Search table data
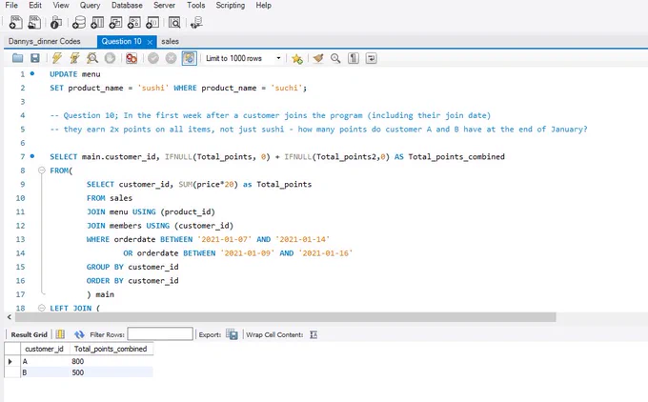The height and width of the screenshot is (402, 648). 174,22
